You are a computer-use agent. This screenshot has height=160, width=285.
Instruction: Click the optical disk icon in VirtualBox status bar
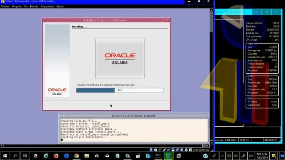[x=155, y=150]
